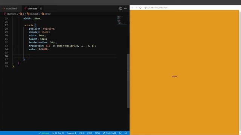Select SCSS language mode
This screenshot has height=135, width=241.
(x=97, y=133)
